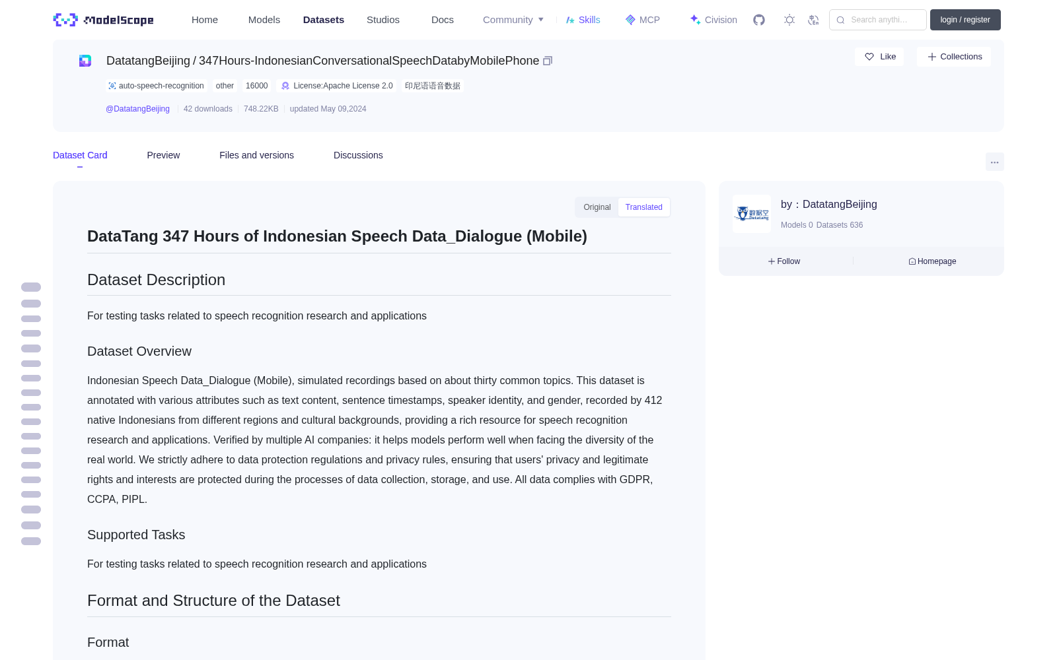This screenshot has height=660, width=1057.
Task: Click the 'Supported Tasks' heading
Action: pyautogui.click(x=136, y=535)
